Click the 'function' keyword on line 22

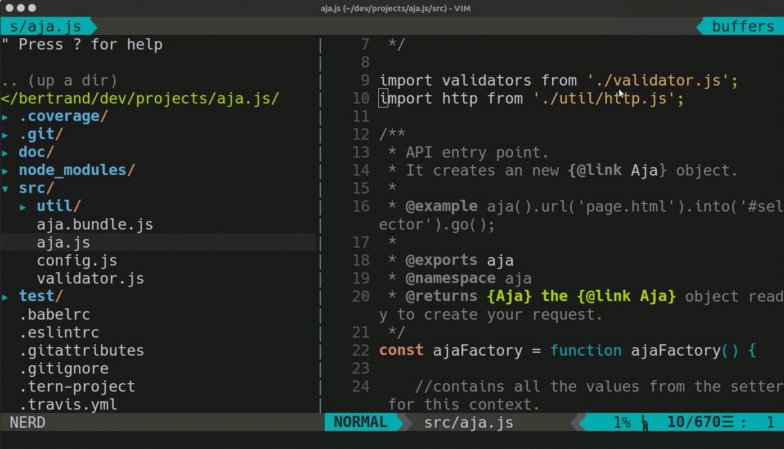[586, 351]
